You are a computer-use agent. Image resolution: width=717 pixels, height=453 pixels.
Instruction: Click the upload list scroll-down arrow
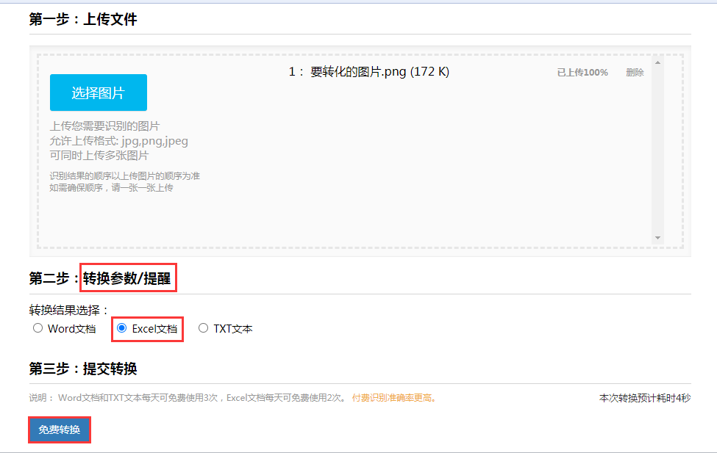[657, 238]
